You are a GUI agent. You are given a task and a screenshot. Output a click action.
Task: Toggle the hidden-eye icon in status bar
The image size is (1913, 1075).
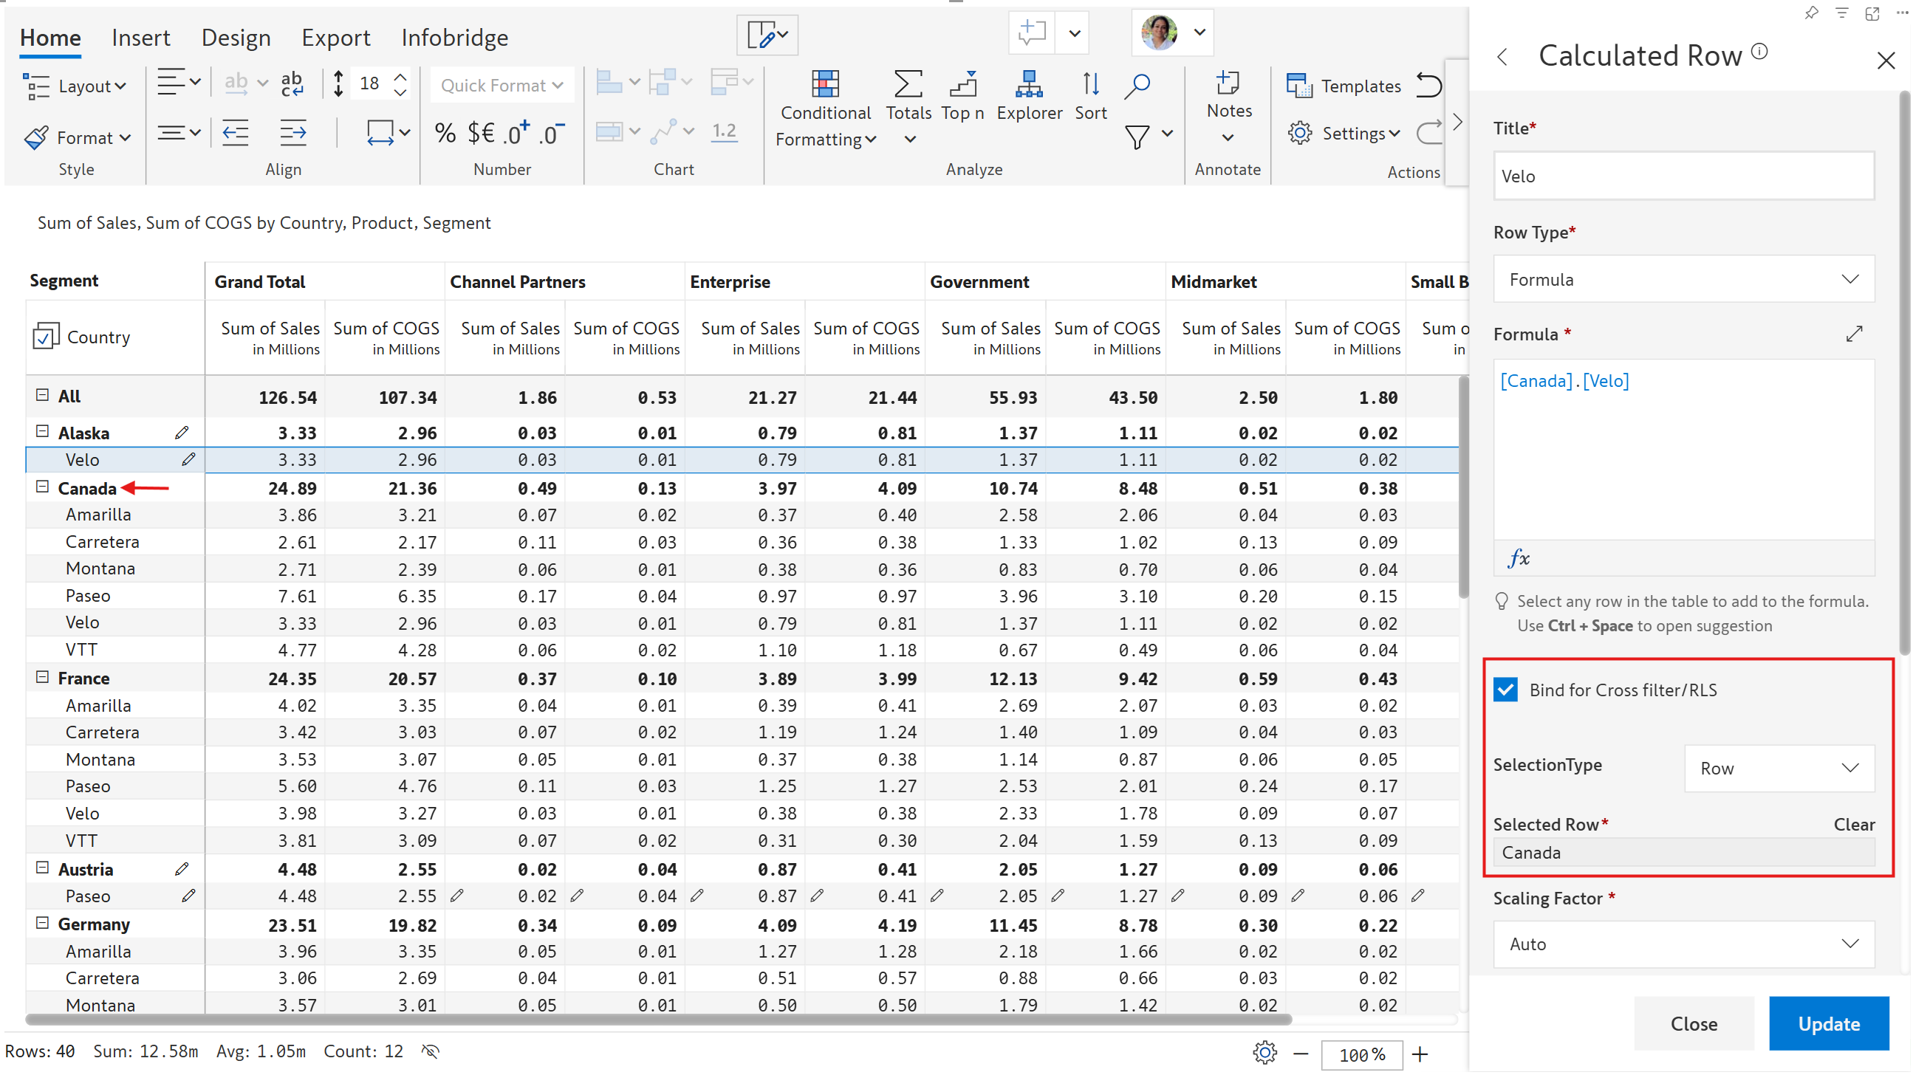coord(431,1051)
